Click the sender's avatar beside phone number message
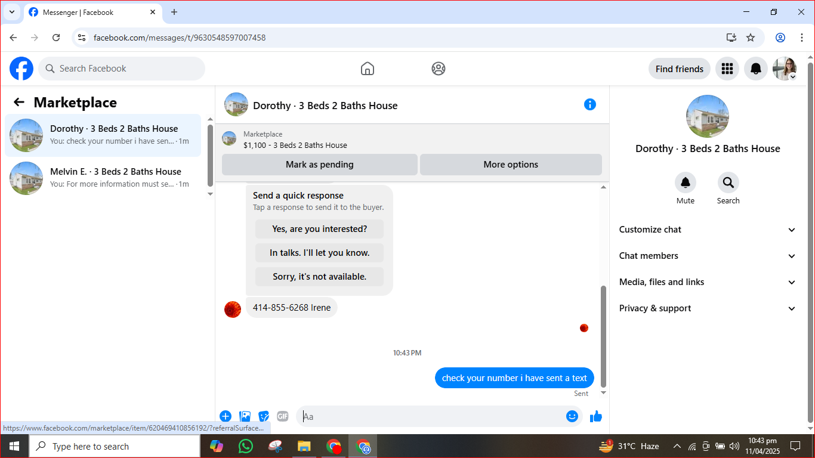This screenshot has width=815, height=458. coord(233,310)
